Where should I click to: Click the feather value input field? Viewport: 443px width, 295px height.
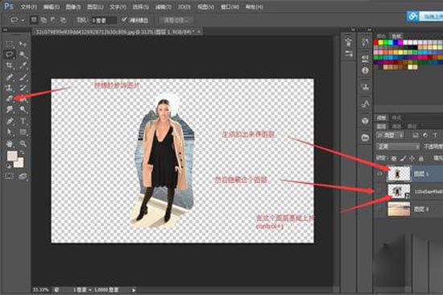point(103,20)
